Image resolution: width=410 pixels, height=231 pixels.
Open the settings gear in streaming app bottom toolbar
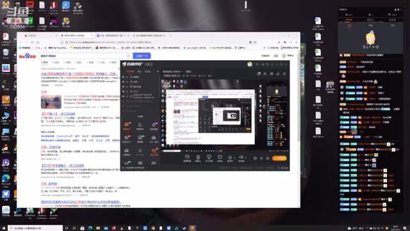click(268, 158)
